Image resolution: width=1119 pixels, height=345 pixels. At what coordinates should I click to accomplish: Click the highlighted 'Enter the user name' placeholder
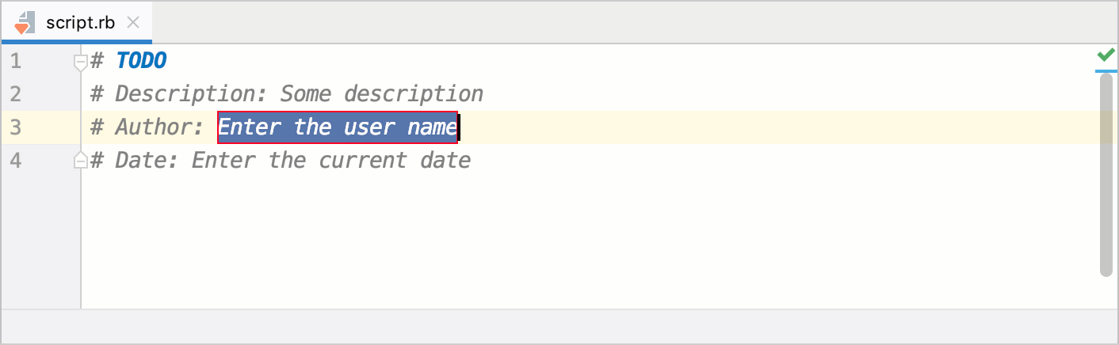338,127
